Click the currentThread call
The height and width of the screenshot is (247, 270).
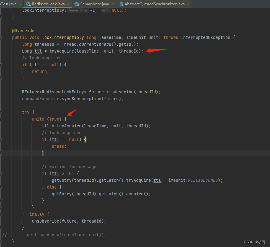click(x=95, y=44)
